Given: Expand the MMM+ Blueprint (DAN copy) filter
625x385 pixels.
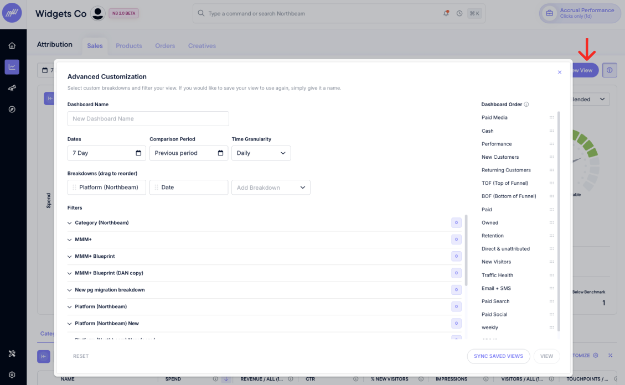Looking at the screenshot, I should pos(69,273).
